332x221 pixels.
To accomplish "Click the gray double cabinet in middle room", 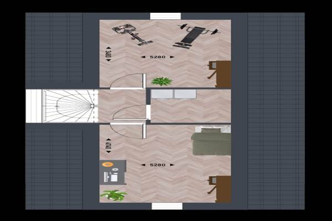I will [x=174, y=94].
